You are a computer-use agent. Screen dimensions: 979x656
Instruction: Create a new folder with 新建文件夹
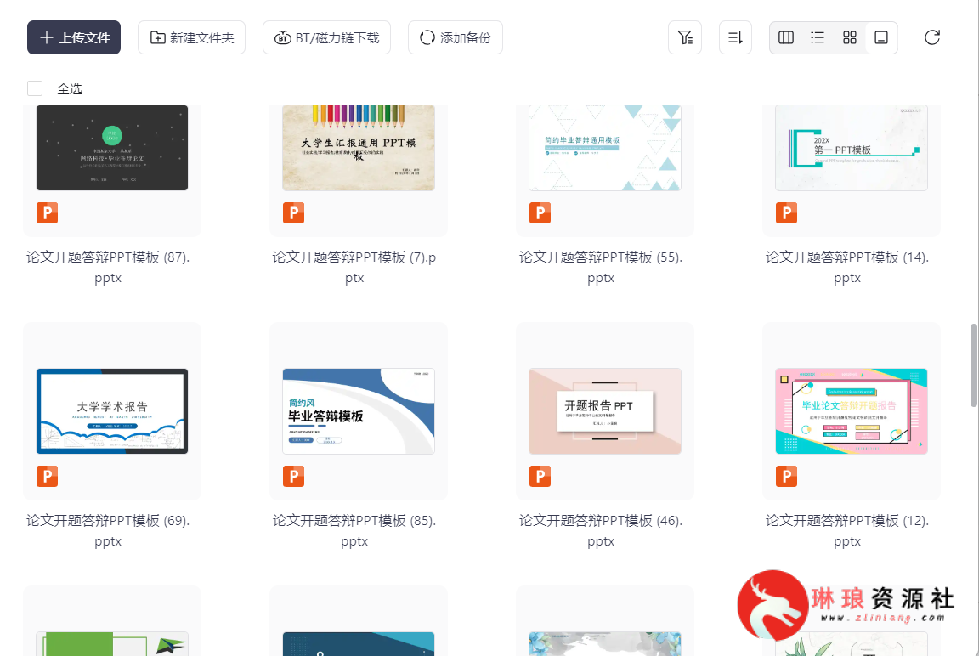click(192, 37)
